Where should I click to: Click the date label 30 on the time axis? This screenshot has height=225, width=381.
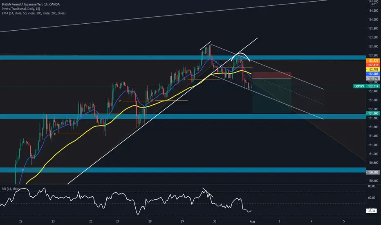coord(215,221)
